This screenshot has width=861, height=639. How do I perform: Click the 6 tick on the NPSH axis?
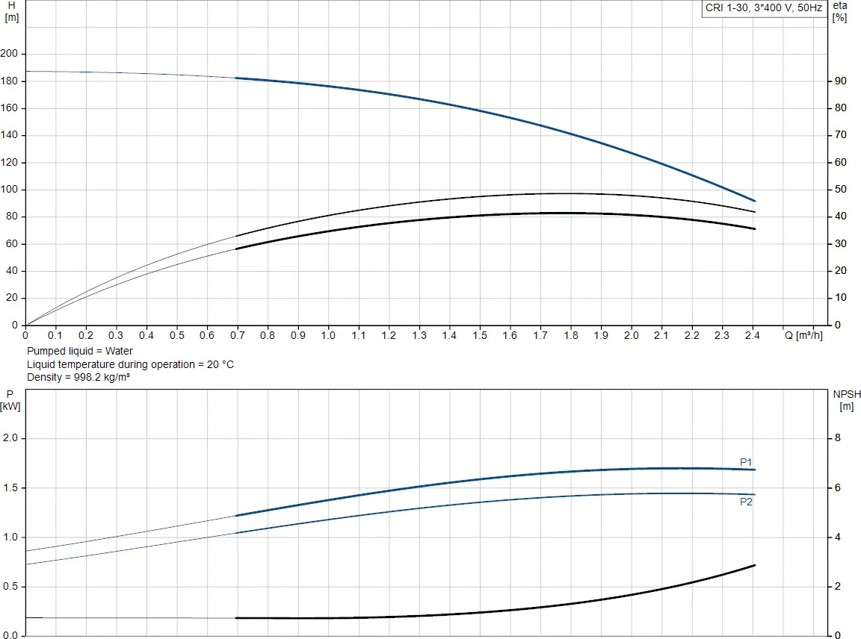click(x=837, y=487)
